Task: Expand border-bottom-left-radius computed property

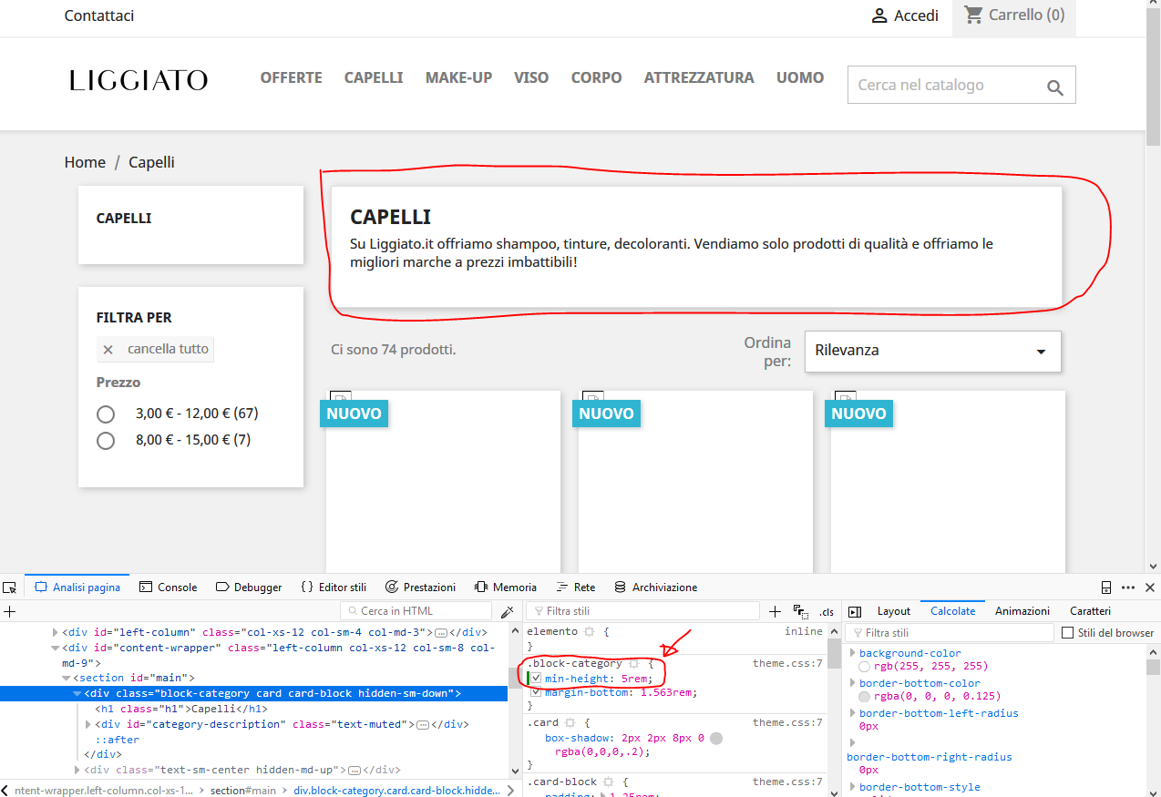Action: (853, 713)
